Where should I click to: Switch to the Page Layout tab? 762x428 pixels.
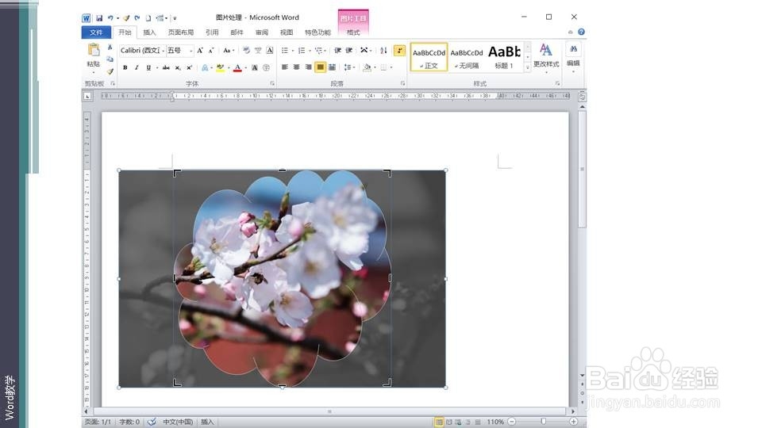click(181, 32)
